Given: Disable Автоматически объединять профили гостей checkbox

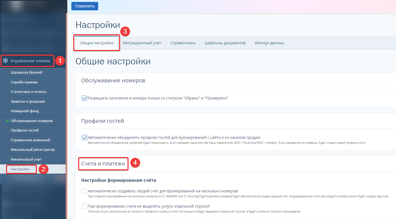Looking at the screenshot, I should (x=84, y=137).
